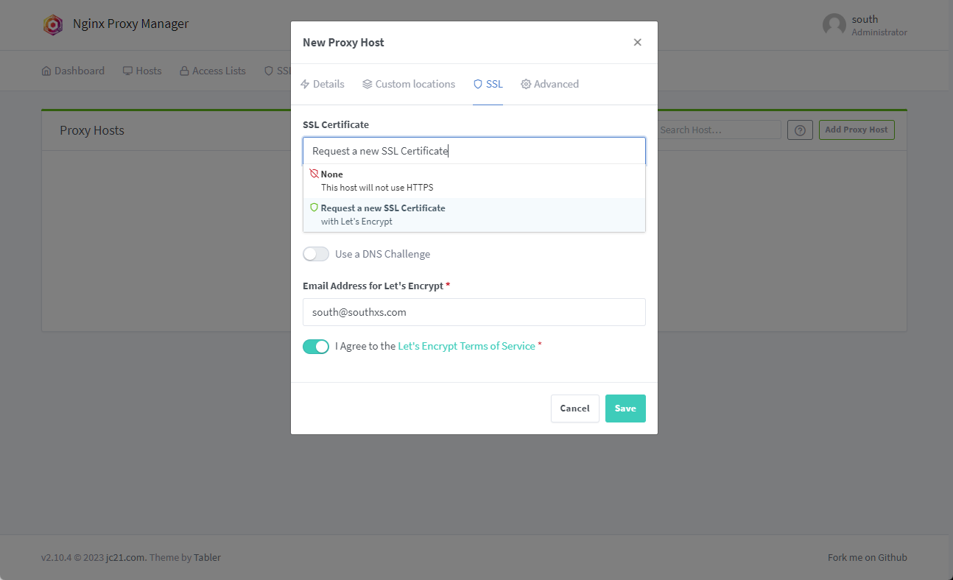Click the green shield icon for new certificate
The width and height of the screenshot is (953, 580).
coord(314,208)
